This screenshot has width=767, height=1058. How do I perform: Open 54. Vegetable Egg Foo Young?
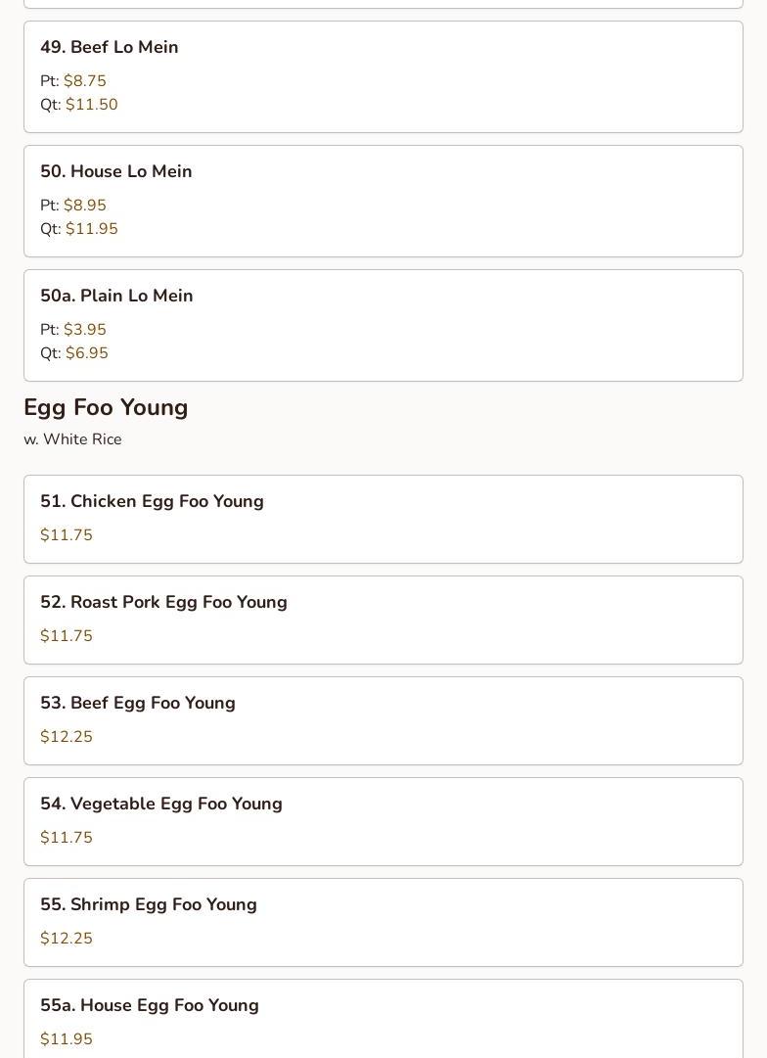pos(383,822)
